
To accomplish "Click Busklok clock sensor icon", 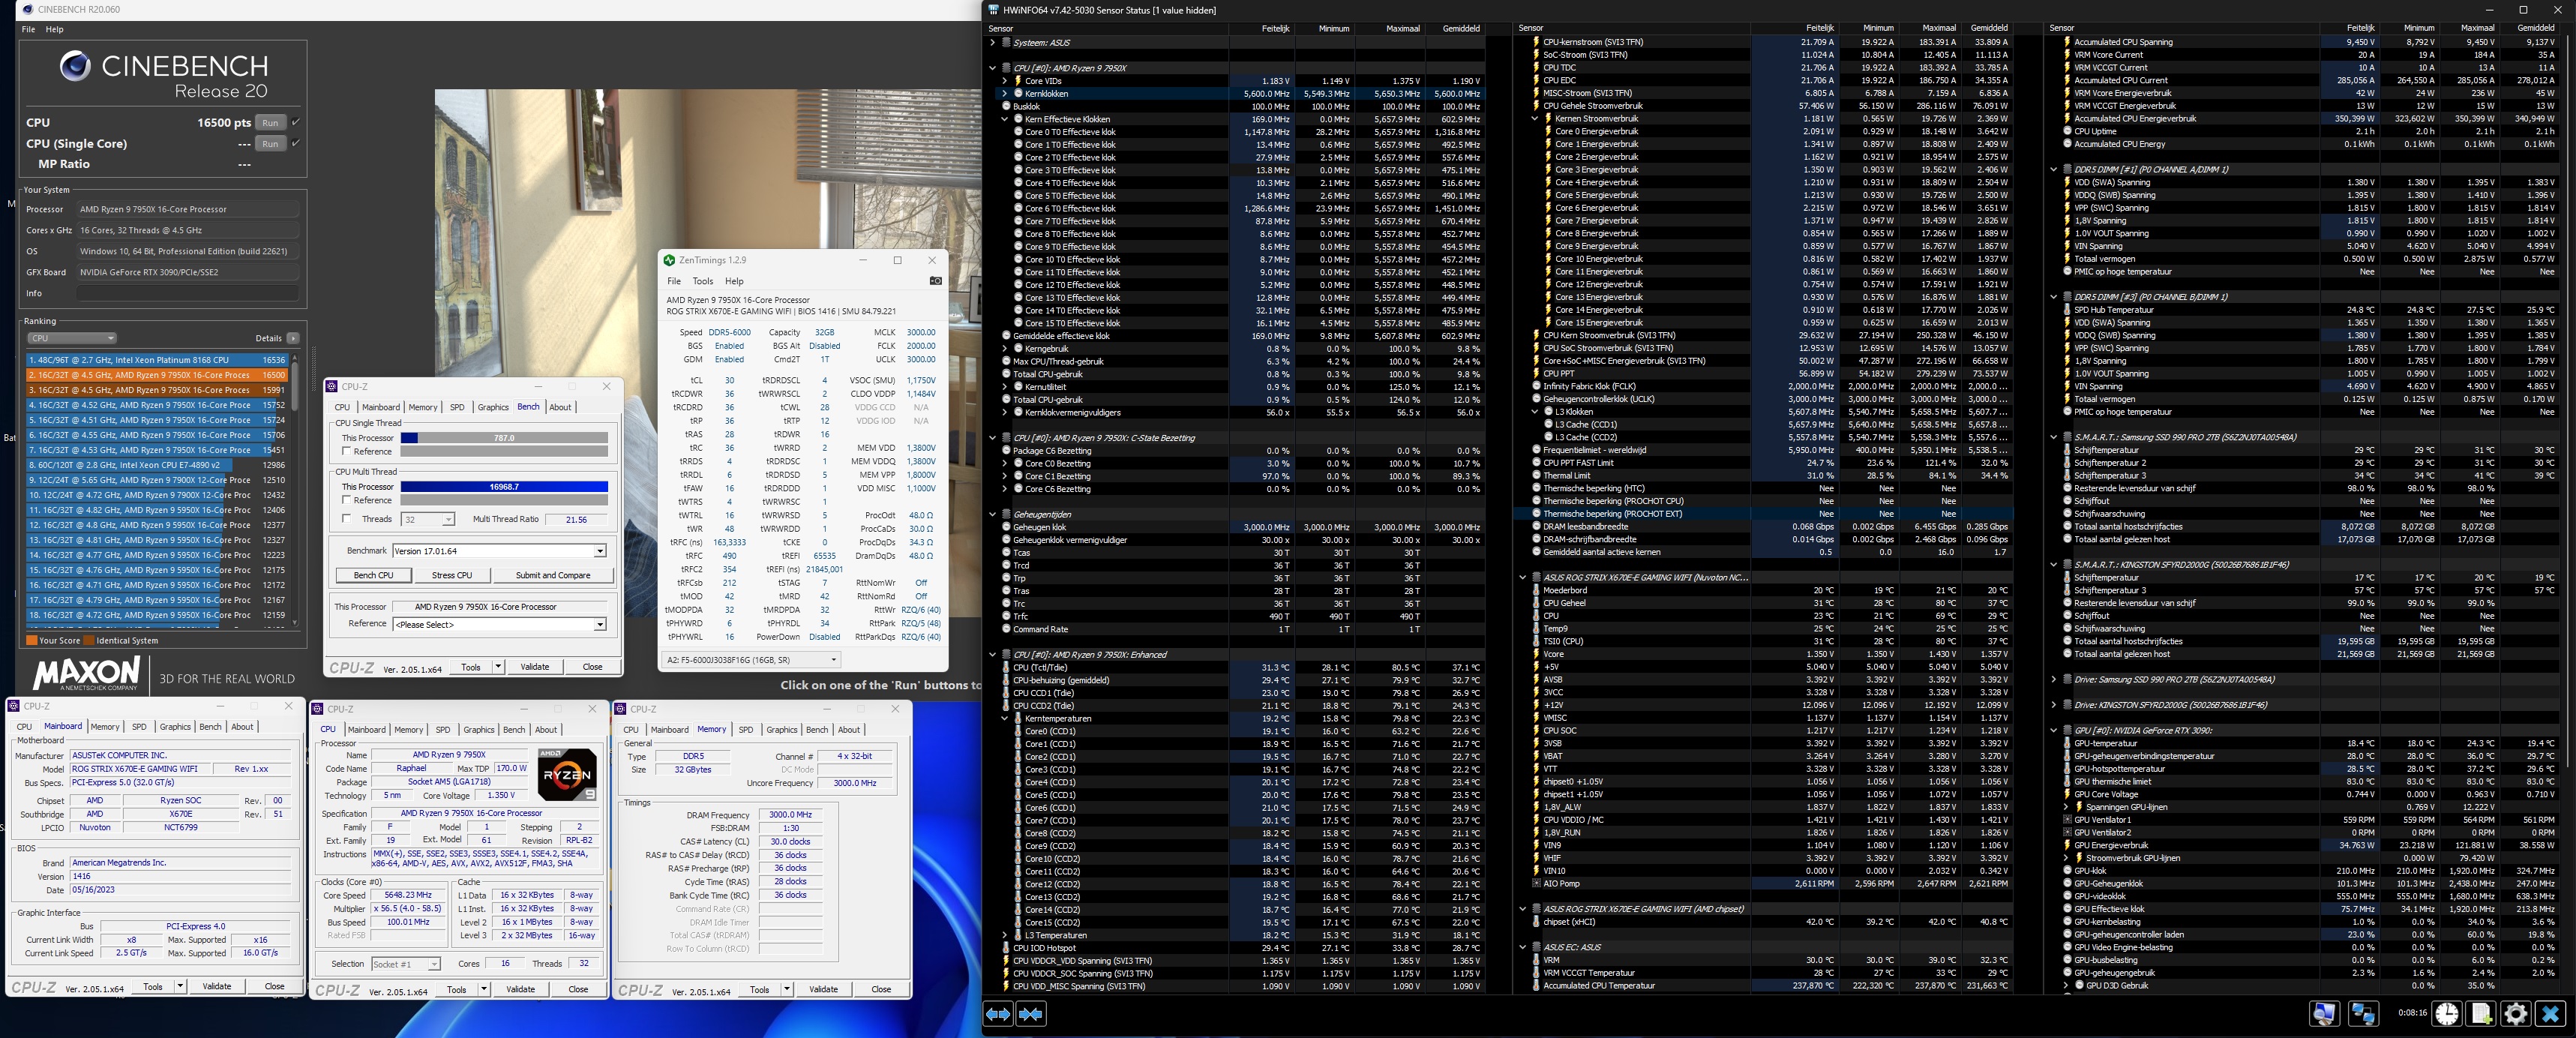I will pyautogui.click(x=1006, y=106).
